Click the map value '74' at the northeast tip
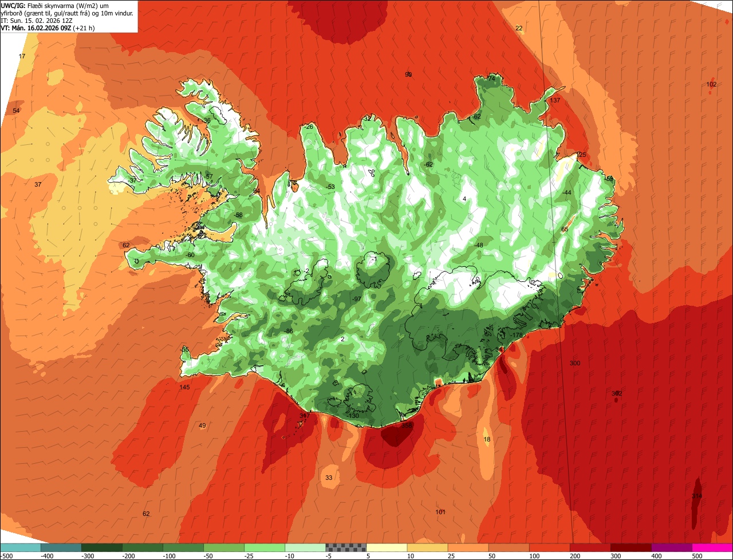The image size is (733, 560). tap(491, 78)
